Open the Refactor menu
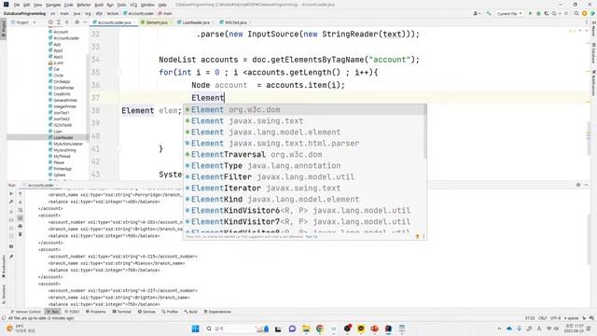 pos(84,5)
